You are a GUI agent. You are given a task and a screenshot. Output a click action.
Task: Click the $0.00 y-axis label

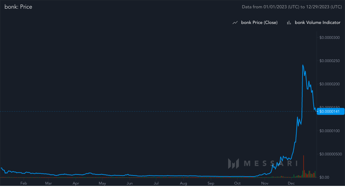[324, 177]
